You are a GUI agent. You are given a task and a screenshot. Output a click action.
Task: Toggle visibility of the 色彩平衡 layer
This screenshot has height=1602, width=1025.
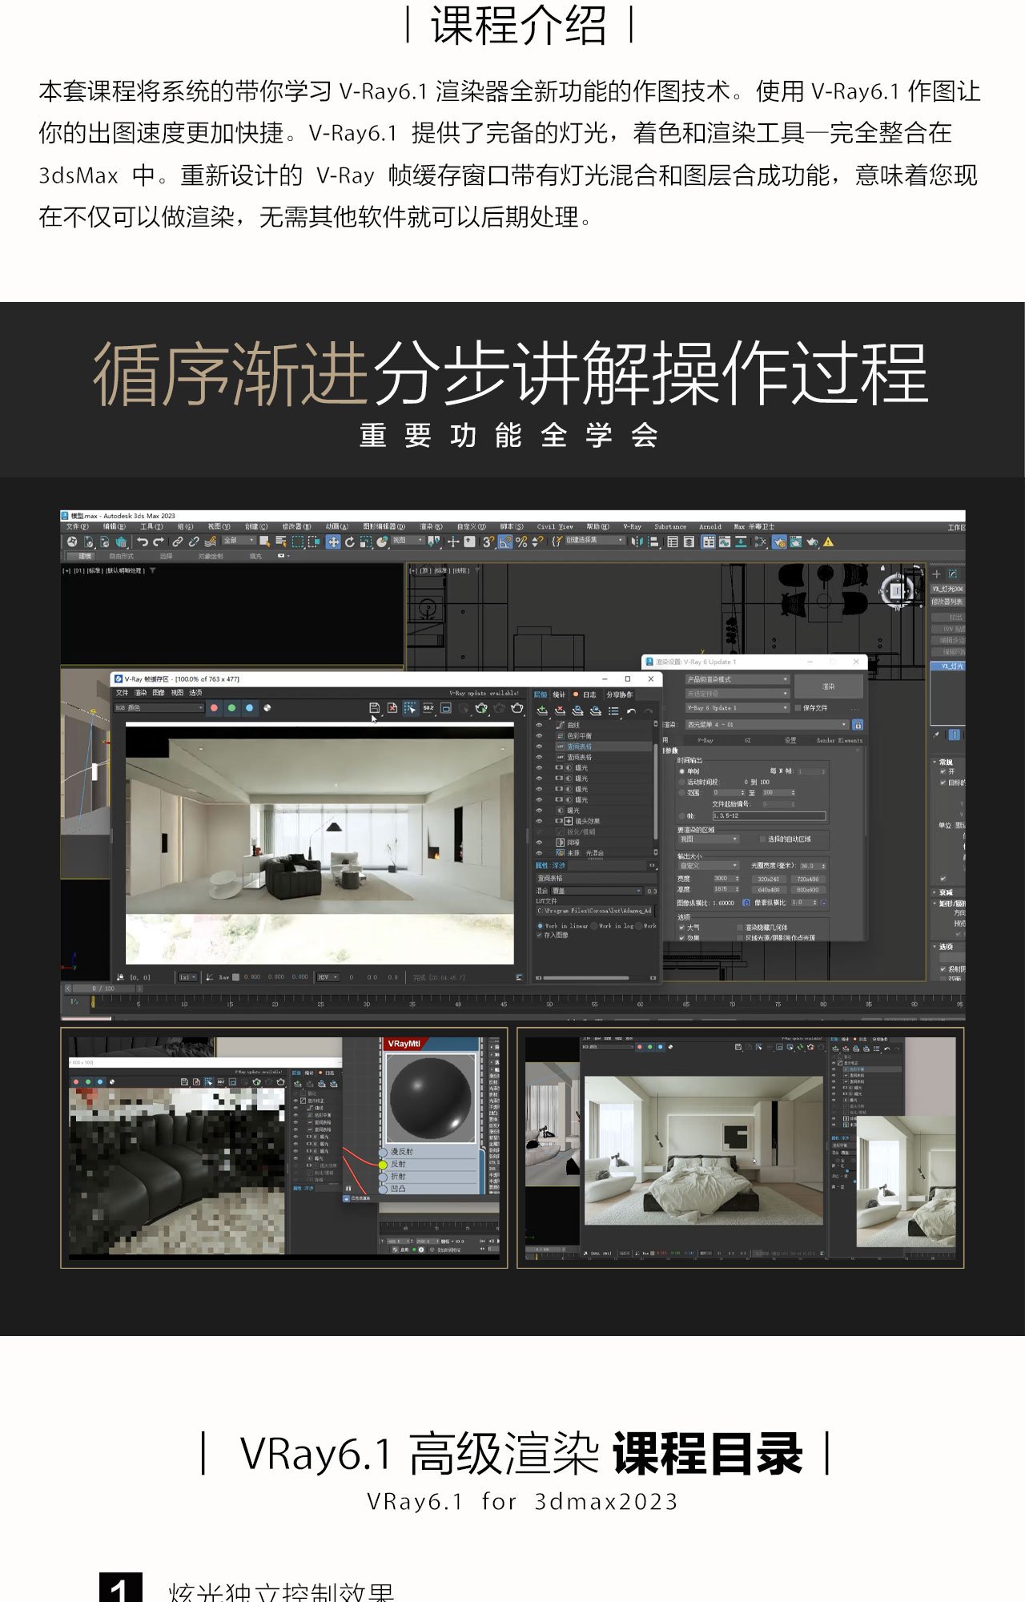tap(539, 735)
